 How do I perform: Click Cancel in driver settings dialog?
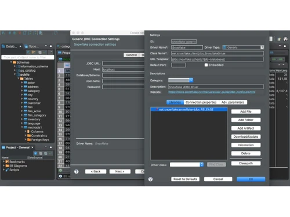(218, 179)
